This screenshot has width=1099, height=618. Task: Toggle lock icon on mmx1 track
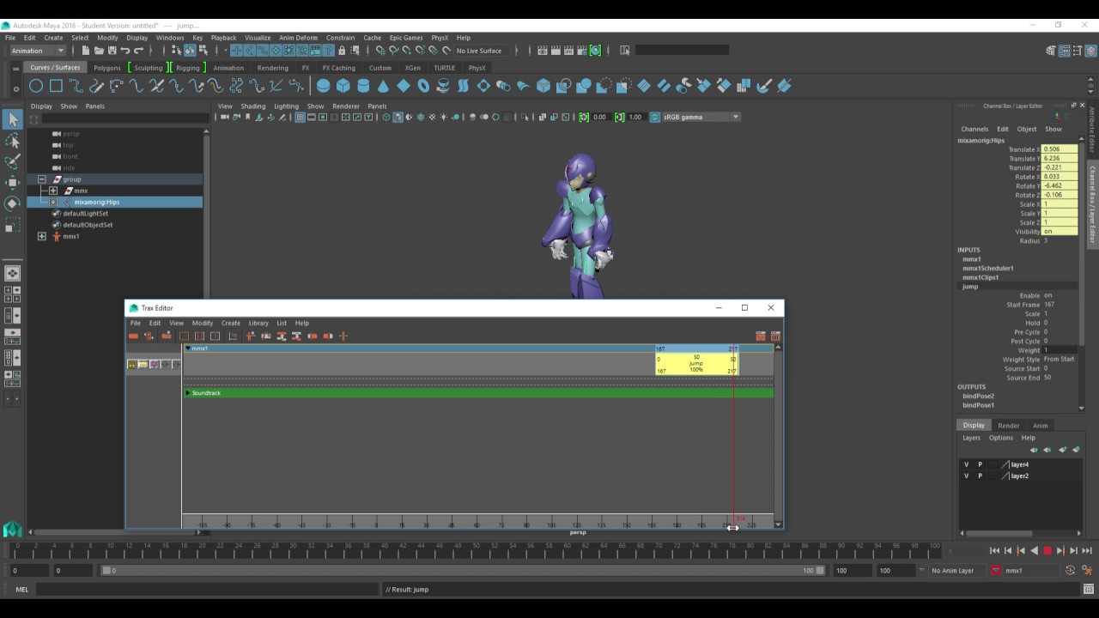tap(132, 365)
